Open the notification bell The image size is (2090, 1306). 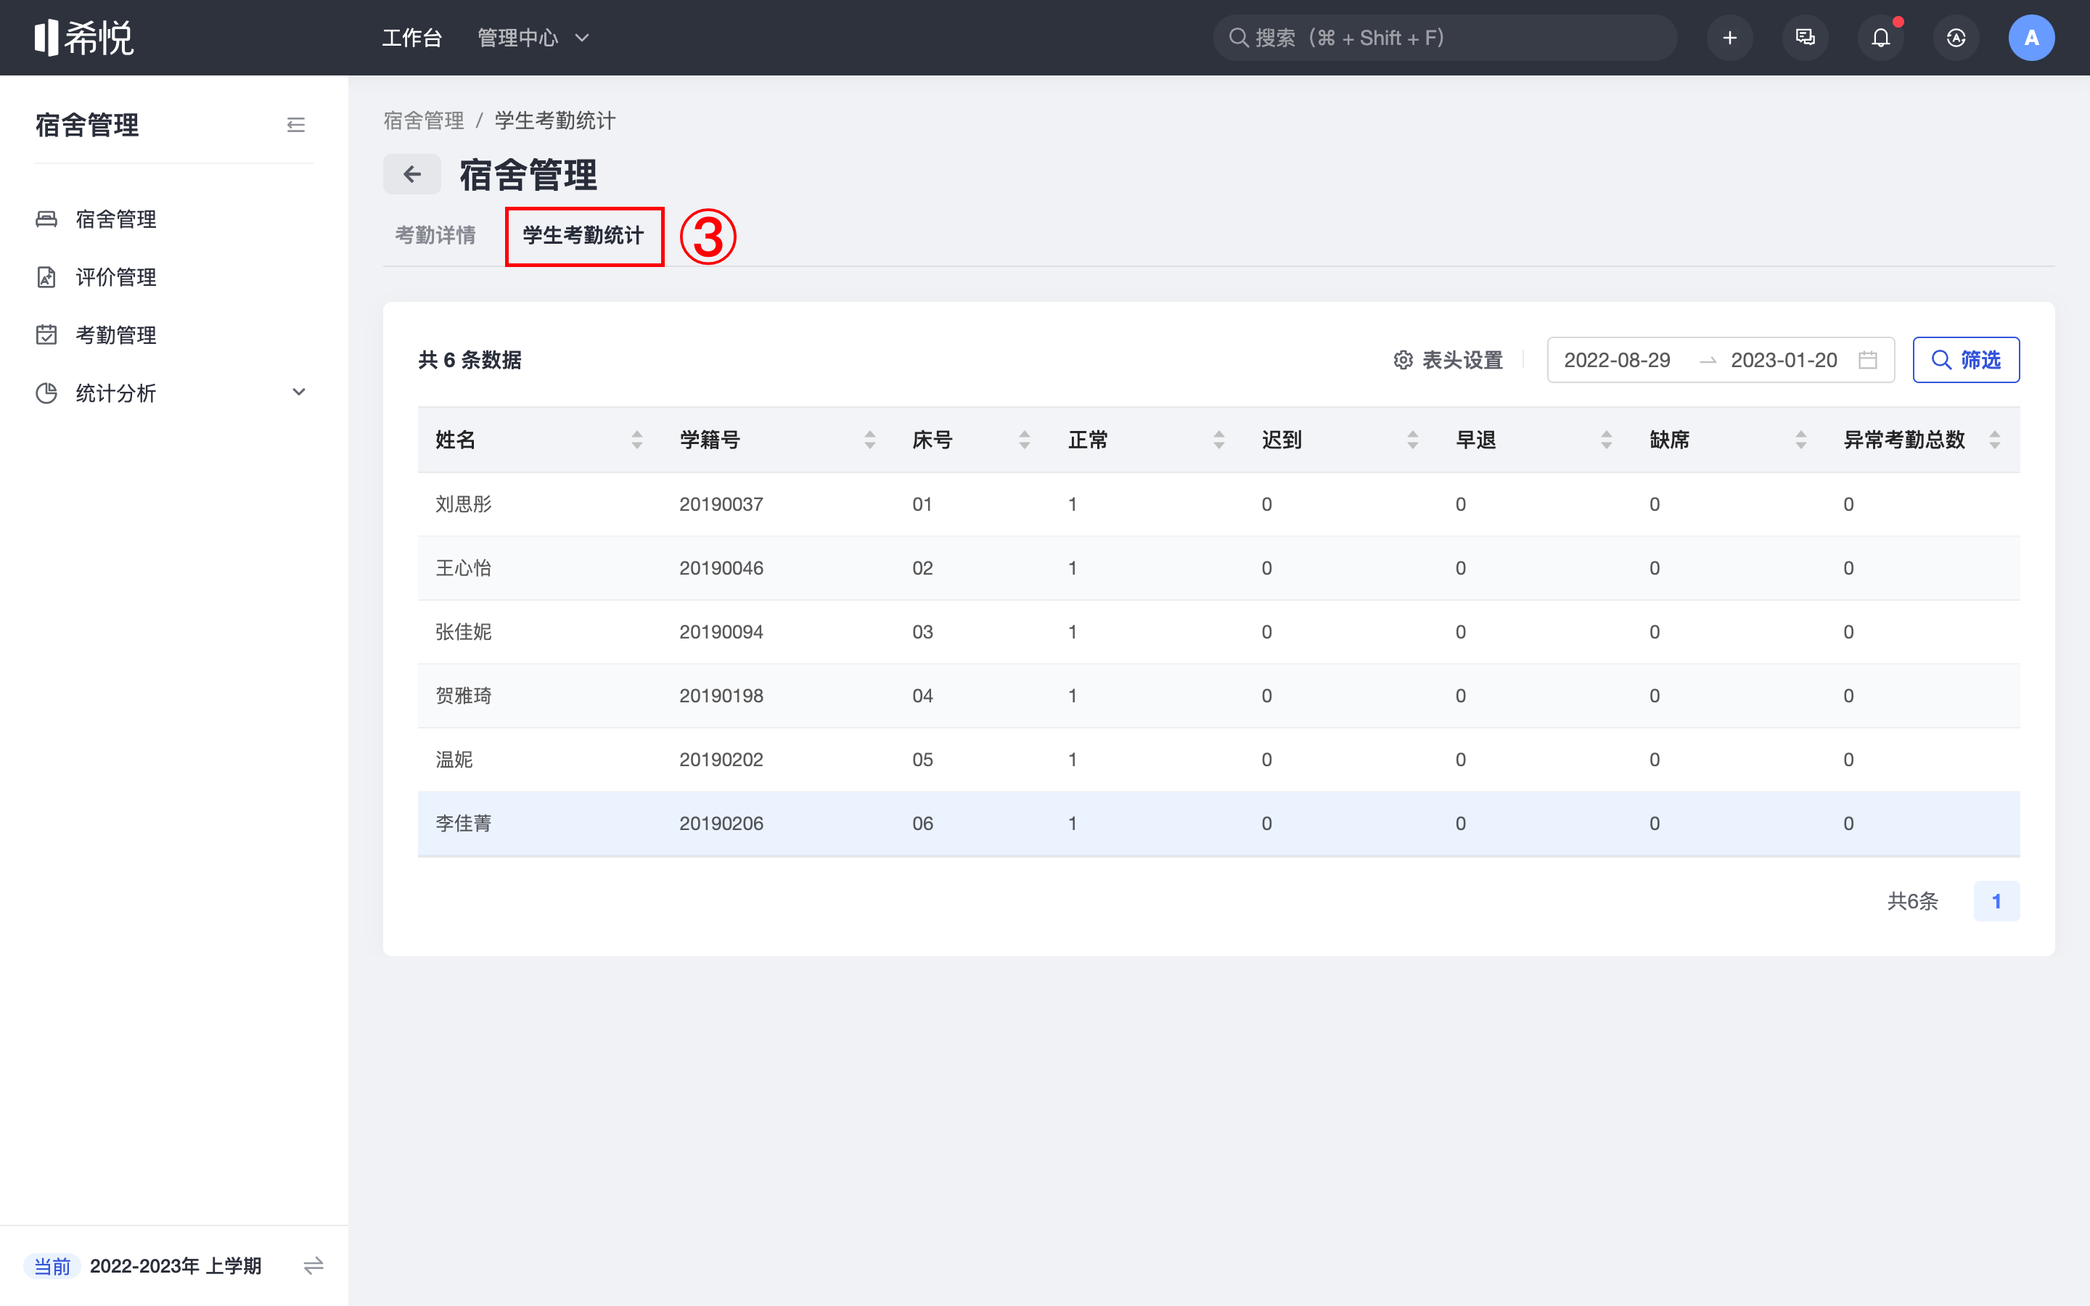[x=1880, y=38]
